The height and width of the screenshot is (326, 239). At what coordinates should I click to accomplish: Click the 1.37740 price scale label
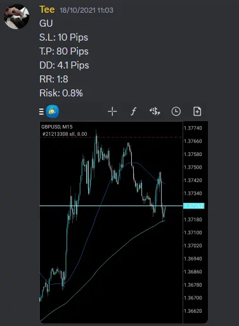193,128
